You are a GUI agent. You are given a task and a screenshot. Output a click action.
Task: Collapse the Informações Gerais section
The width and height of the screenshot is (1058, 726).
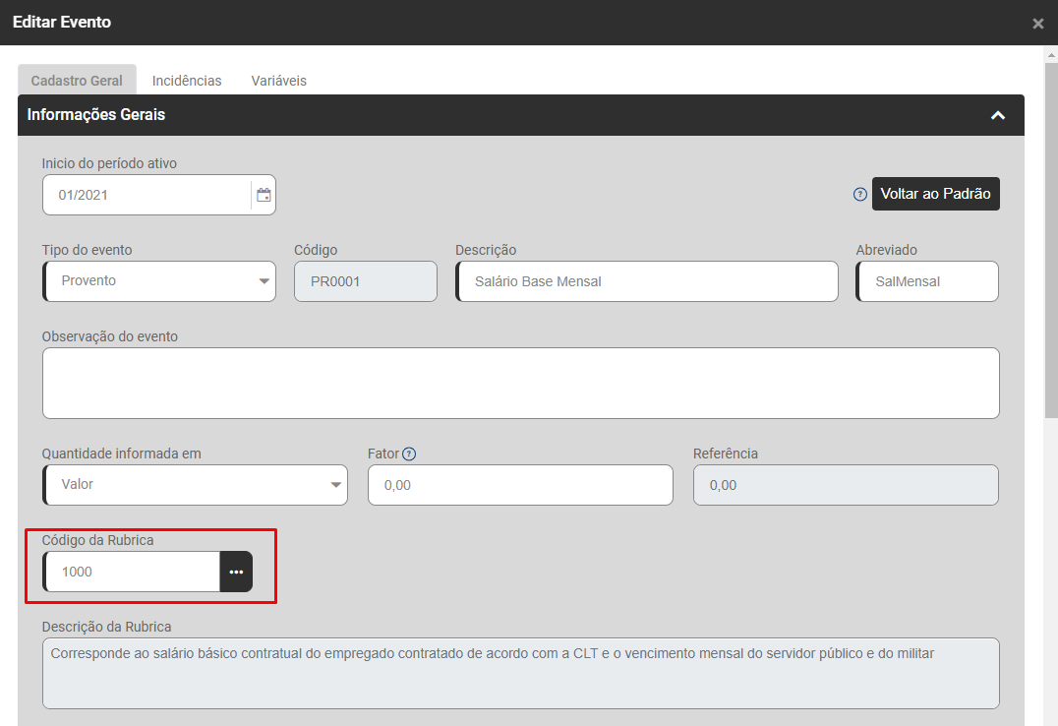click(x=998, y=115)
